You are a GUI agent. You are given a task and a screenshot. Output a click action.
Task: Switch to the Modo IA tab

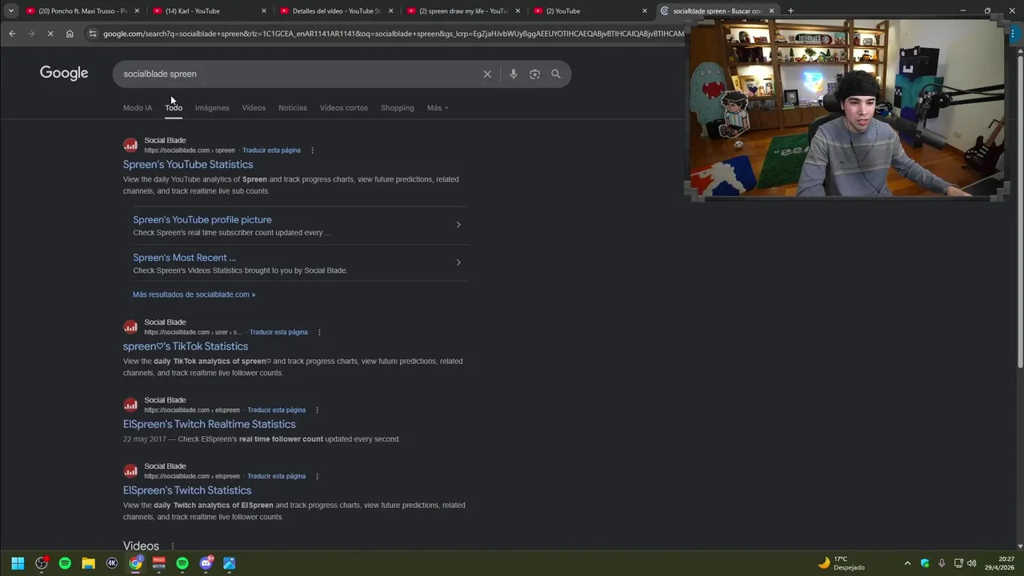point(138,108)
